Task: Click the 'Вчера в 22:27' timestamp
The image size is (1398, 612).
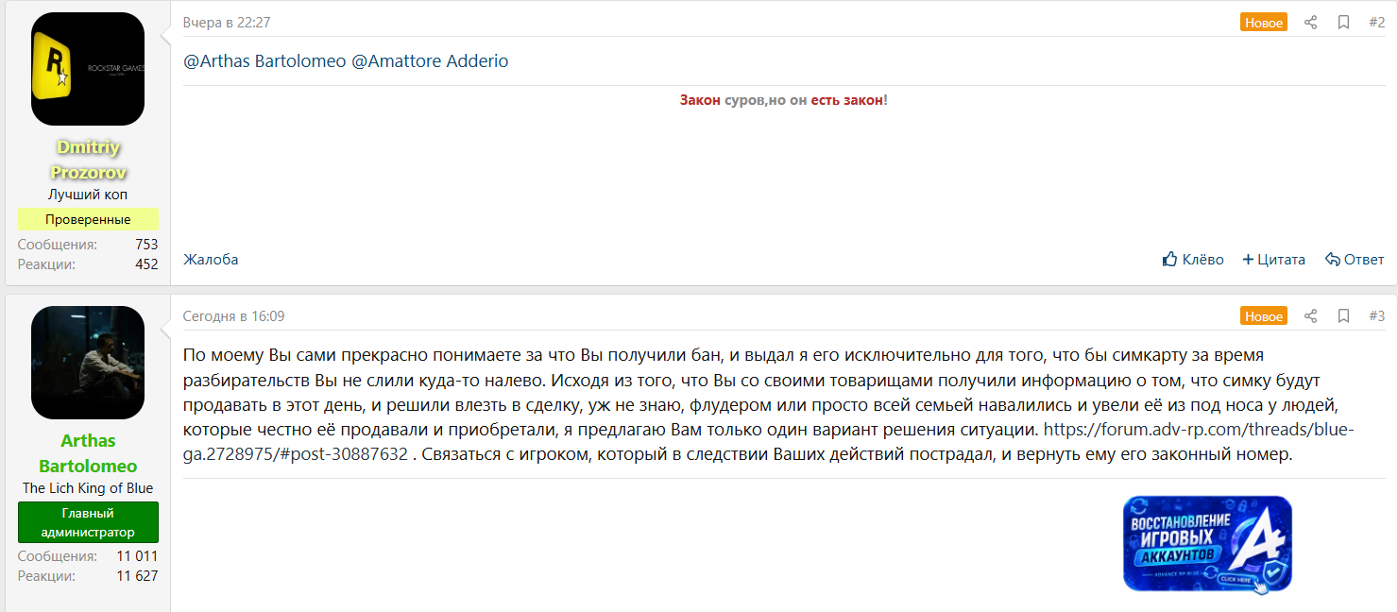Action: pyautogui.click(x=227, y=23)
